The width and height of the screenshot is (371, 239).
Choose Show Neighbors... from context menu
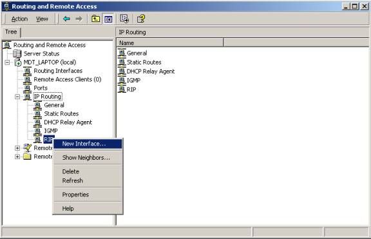tap(88, 158)
